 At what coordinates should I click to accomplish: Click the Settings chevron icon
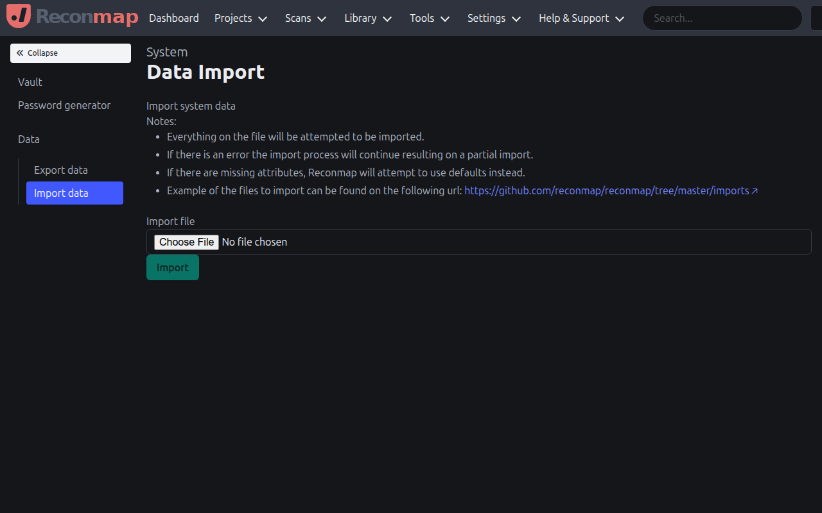[x=516, y=19]
